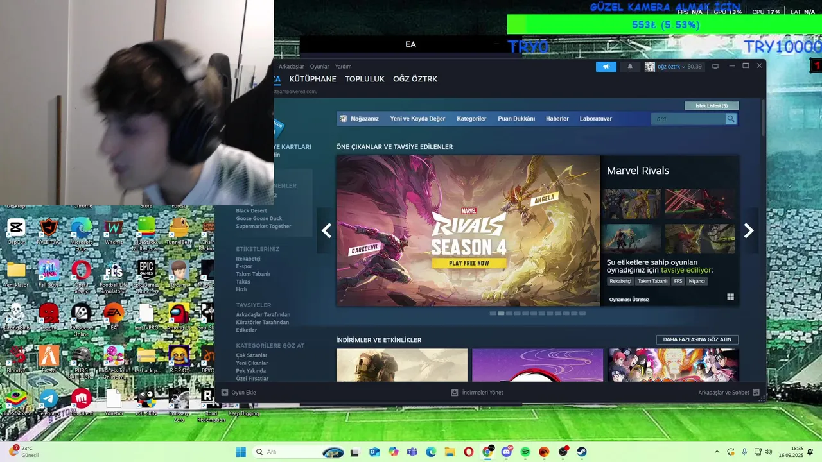Open the Yeni ve Kayda Değer menu

click(417, 119)
